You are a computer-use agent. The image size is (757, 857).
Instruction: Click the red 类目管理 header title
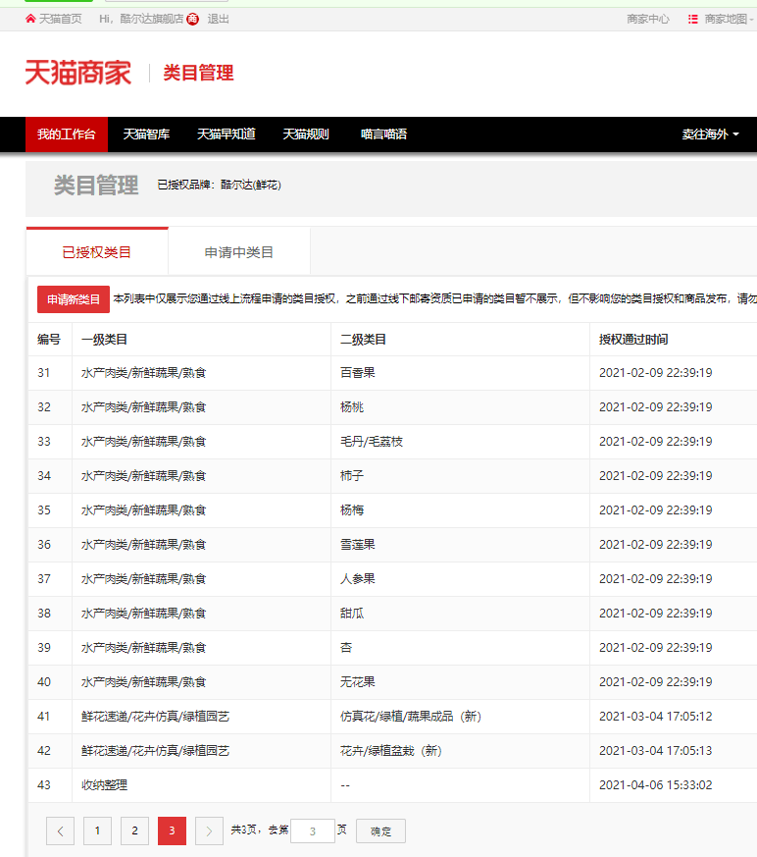(198, 73)
